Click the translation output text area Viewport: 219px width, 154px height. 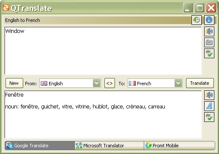(x=103, y=114)
